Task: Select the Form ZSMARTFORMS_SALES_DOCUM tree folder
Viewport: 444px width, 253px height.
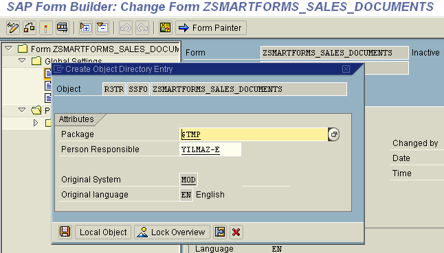Action: (23, 49)
